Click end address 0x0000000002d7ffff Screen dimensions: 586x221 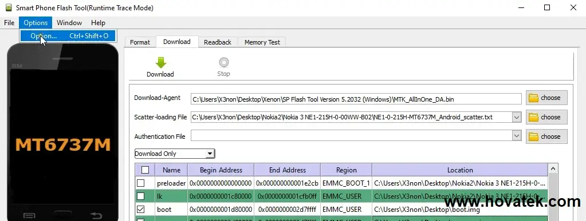coord(288,210)
